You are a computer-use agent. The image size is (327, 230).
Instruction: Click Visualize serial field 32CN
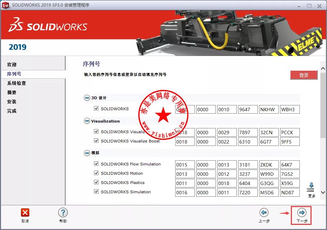tap(269, 133)
